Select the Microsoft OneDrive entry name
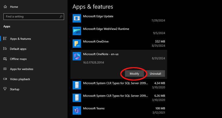This screenshot has height=118, width=222. (x=96, y=42)
